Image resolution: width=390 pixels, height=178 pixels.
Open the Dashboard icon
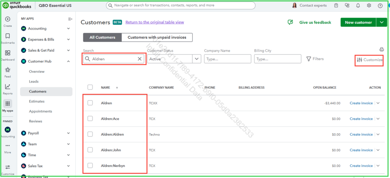tap(7, 53)
